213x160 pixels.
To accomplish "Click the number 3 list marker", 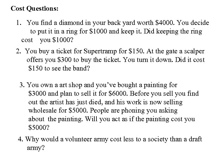I will (22, 85).
